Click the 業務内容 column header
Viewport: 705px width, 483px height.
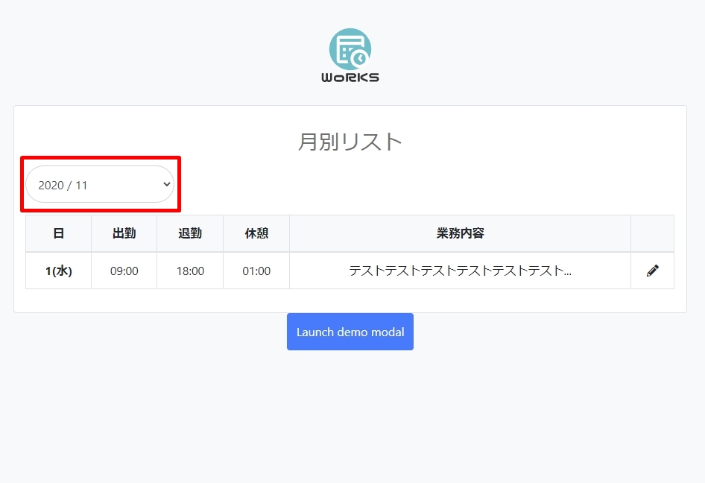point(460,233)
